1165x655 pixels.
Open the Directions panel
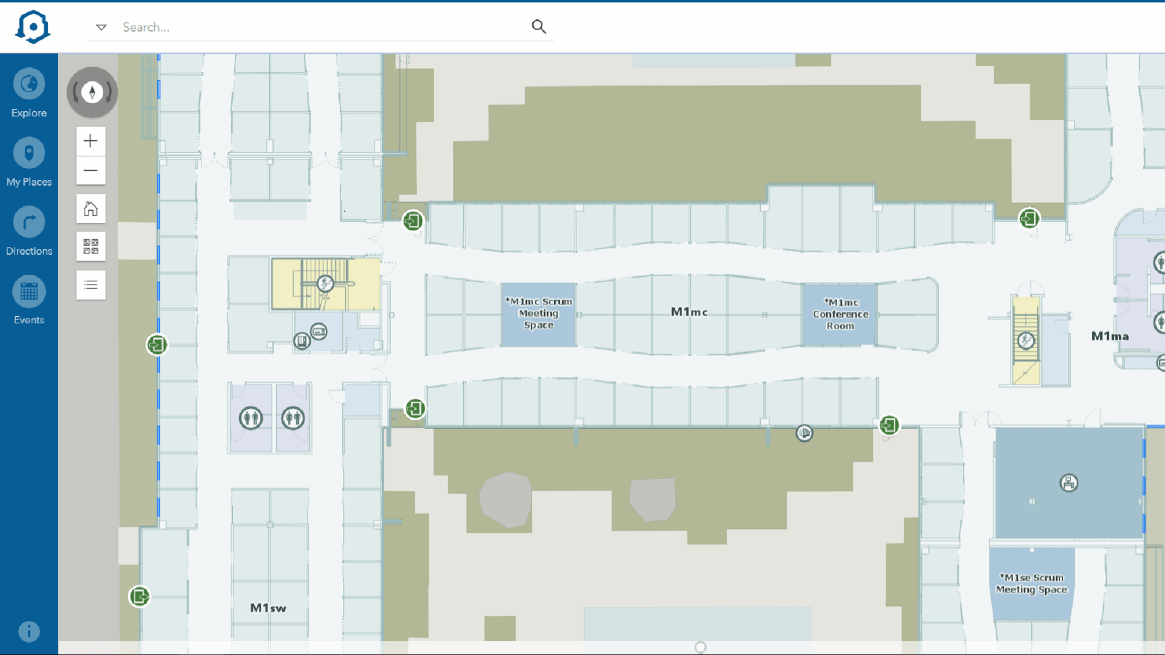pyautogui.click(x=29, y=232)
